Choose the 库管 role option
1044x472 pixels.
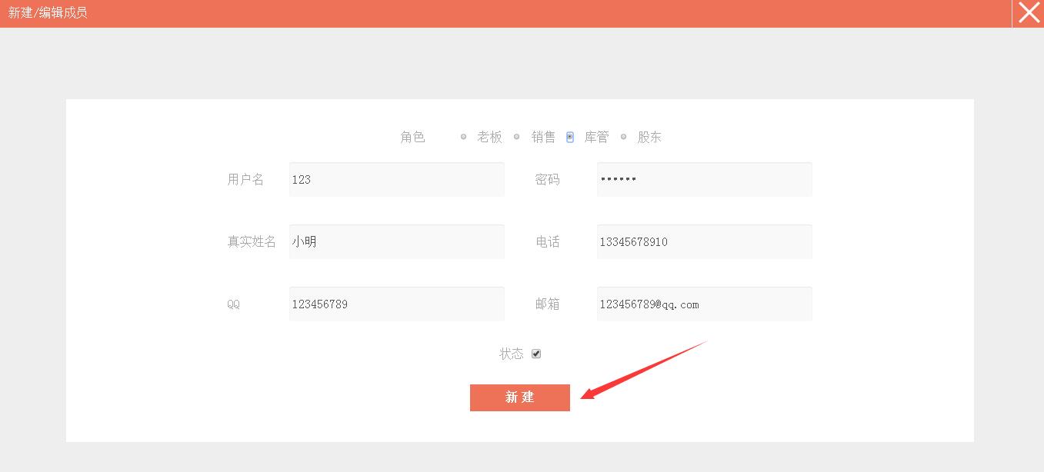click(569, 137)
